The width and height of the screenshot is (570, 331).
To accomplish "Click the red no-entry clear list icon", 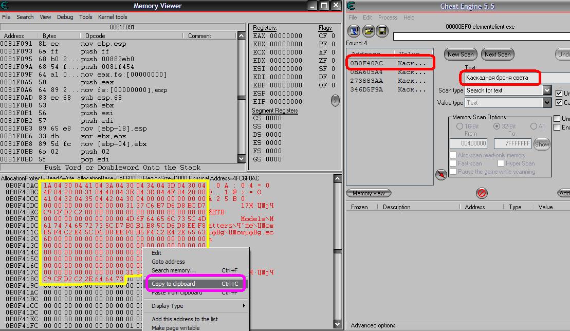I will click(x=482, y=193).
